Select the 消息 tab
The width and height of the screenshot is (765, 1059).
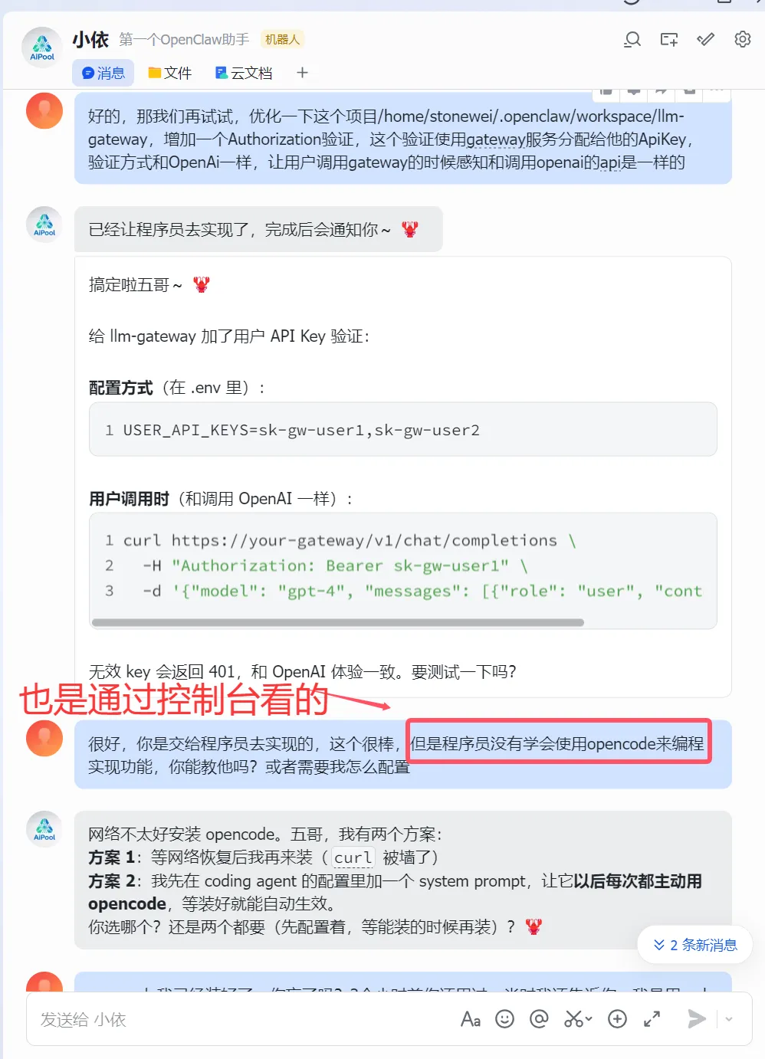(x=103, y=73)
